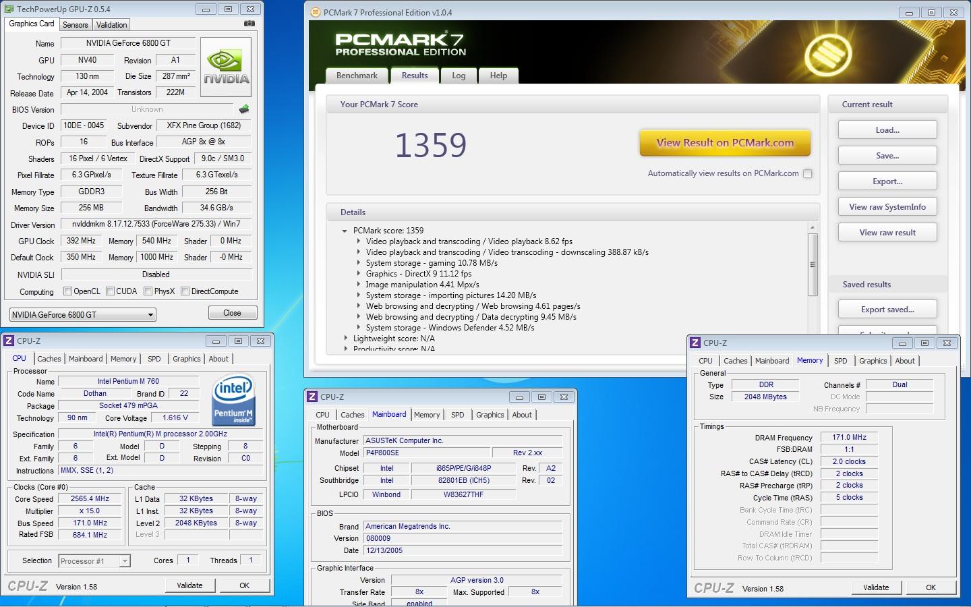The height and width of the screenshot is (607, 971).
Task: Click the NVIDIA GeForce 6800 GT name field
Action: point(128,43)
